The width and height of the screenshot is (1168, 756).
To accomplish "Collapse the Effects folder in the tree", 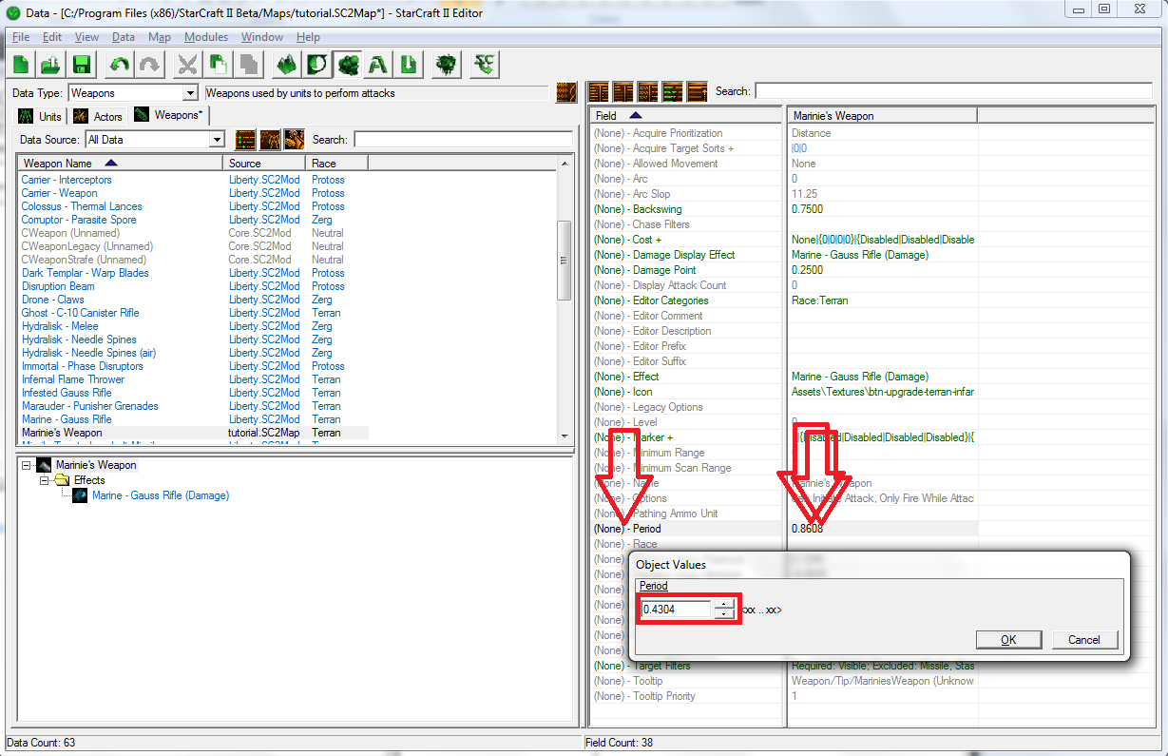I will coord(45,481).
